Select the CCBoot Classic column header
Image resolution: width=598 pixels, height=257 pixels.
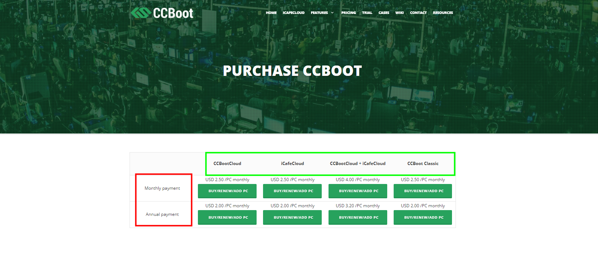(x=423, y=164)
